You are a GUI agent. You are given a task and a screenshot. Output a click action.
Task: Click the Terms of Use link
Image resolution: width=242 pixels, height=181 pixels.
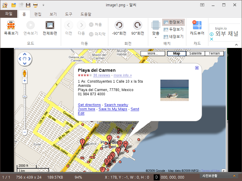210,170
